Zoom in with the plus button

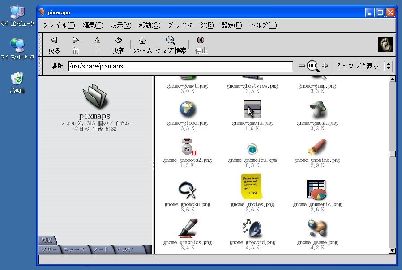(325, 66)
